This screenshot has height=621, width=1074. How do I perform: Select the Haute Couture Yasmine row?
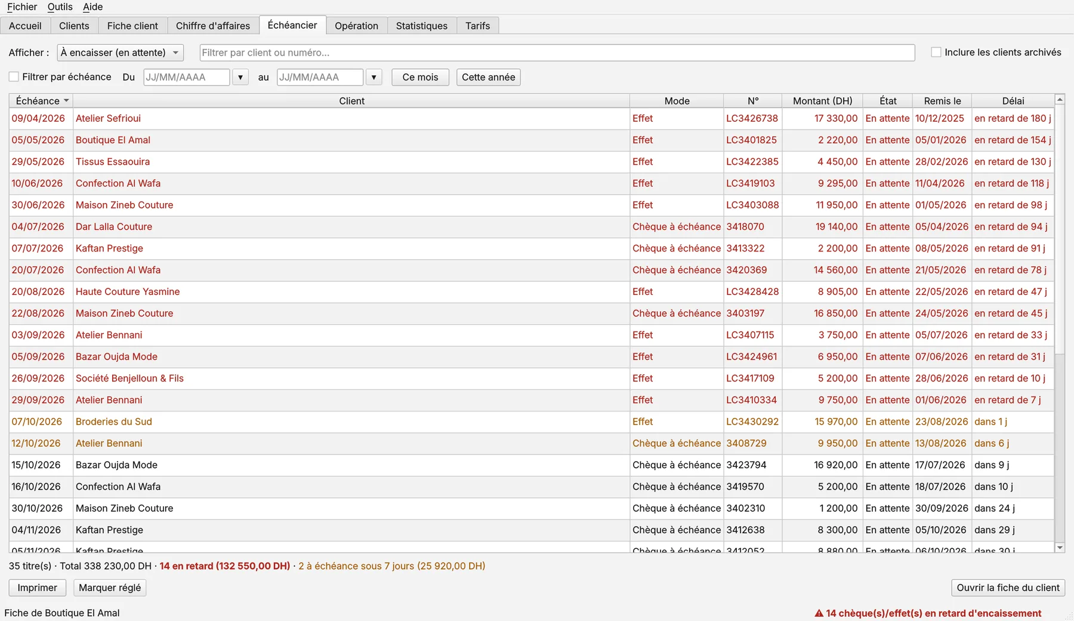531,291
